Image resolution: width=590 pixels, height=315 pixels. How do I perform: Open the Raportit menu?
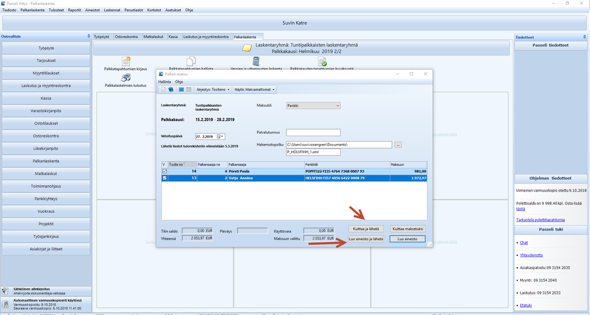pos(74,10)
